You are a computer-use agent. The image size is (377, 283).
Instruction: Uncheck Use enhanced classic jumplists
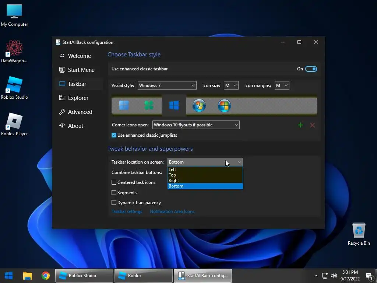click(114, 135)
